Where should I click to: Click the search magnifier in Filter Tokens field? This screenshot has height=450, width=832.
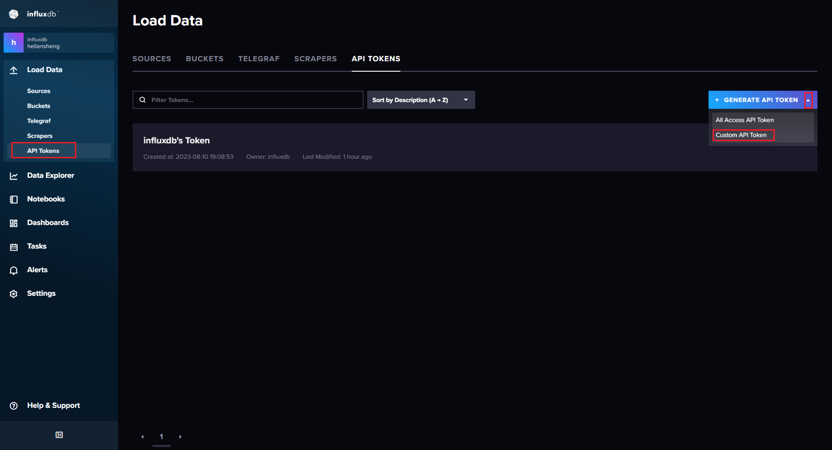coord(143,99)
